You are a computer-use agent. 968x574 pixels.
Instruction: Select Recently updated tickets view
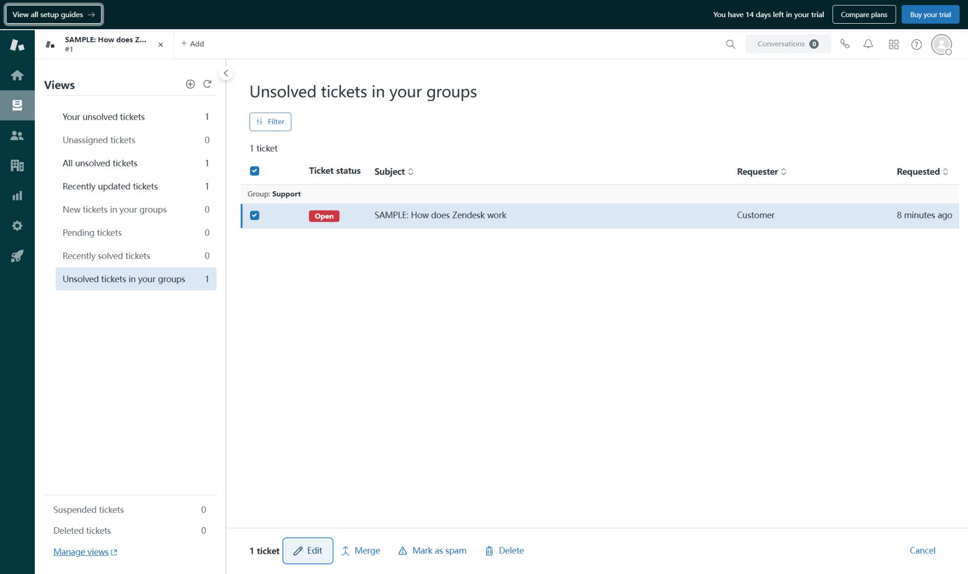[136, 186]
